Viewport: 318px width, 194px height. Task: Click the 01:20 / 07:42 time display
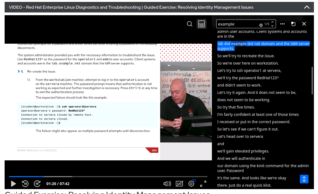click(58, 184)
